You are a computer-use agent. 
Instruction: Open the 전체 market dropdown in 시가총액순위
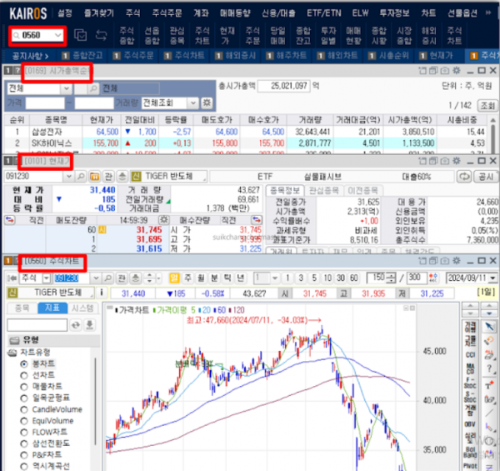click(x=66, y=88)
